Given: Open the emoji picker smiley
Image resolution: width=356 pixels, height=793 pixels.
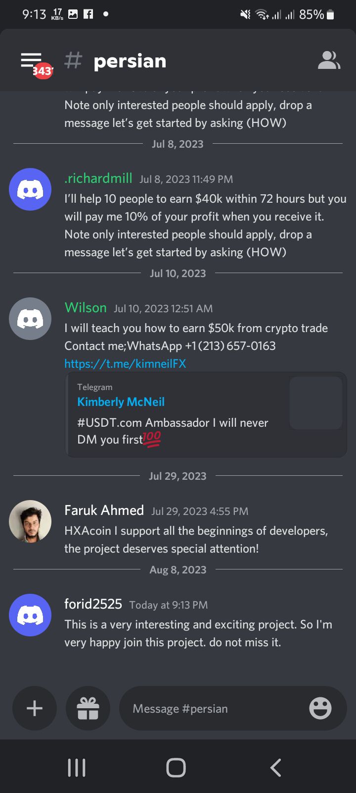Looking at the screenshot, I should 320,708.
